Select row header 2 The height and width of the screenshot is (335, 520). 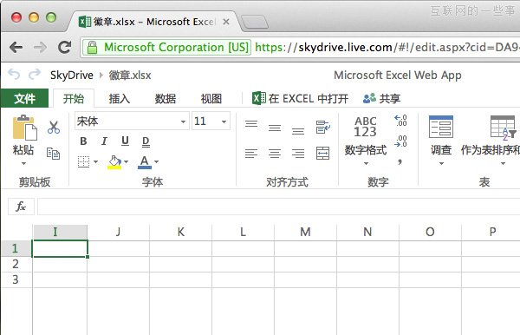coord(16,265)
